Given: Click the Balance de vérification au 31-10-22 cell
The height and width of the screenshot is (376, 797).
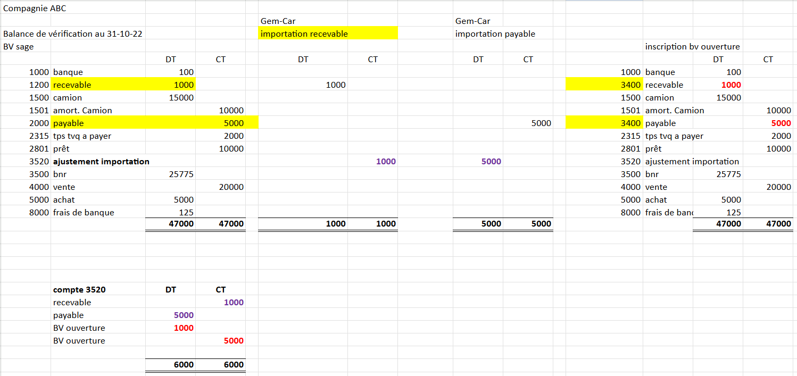Looking at the screenshot, I should coord(73,34).
